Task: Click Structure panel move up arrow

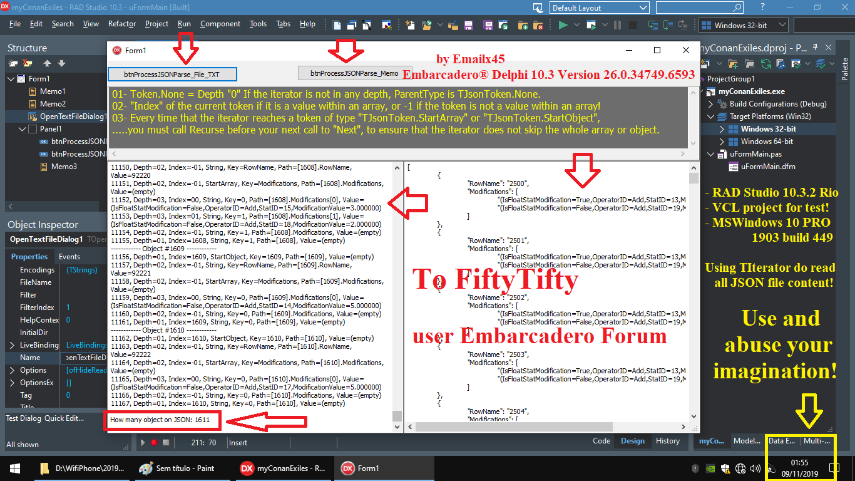Action: pyautogui.click(x=47, y=63)
